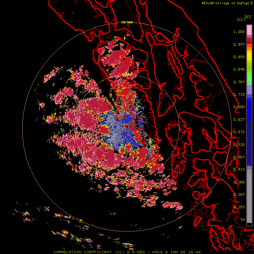254x254 pixels.
Task: Click the 0.413 scale value
Action: (239, 170)
